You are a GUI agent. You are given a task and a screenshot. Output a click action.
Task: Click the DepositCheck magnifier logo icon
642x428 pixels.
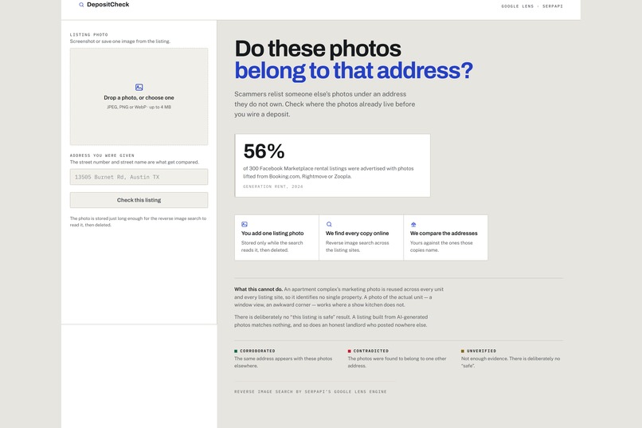click(x=81, y=5)
